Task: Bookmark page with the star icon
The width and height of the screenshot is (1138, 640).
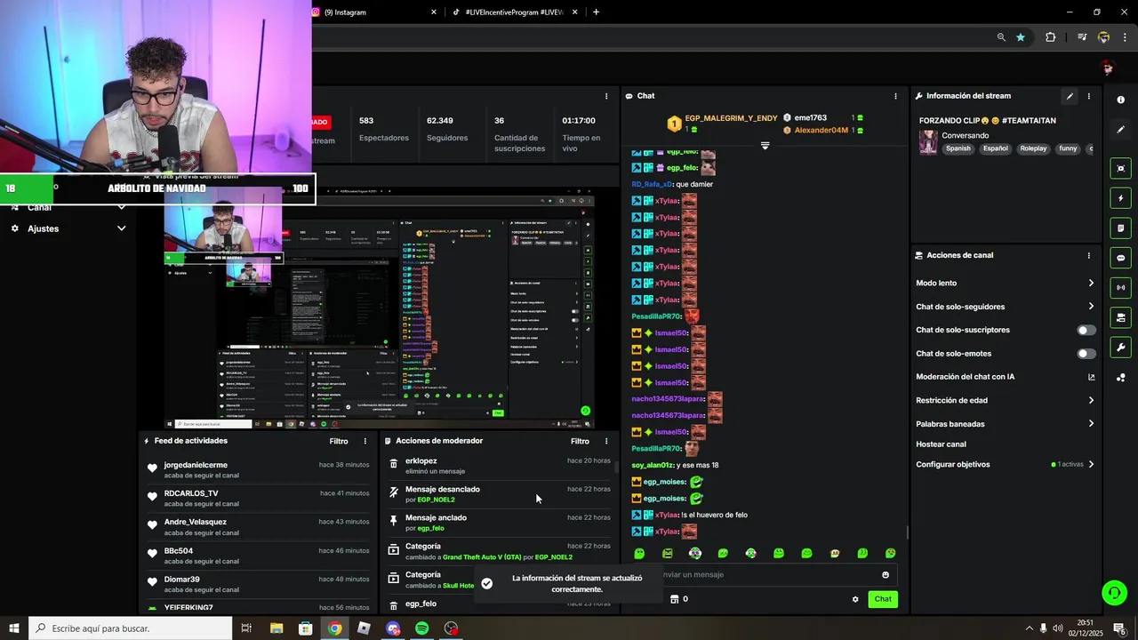Action: [x=1021, y=37]
